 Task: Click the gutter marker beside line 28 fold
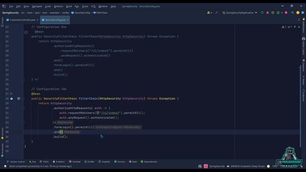[x=19, y=98]
